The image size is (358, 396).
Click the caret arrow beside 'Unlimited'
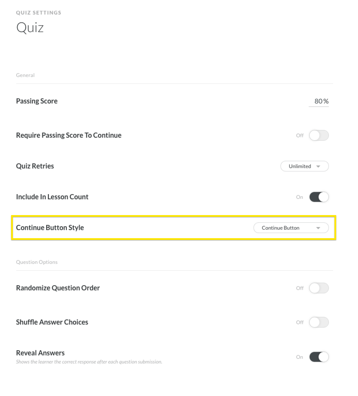point(318,166)
